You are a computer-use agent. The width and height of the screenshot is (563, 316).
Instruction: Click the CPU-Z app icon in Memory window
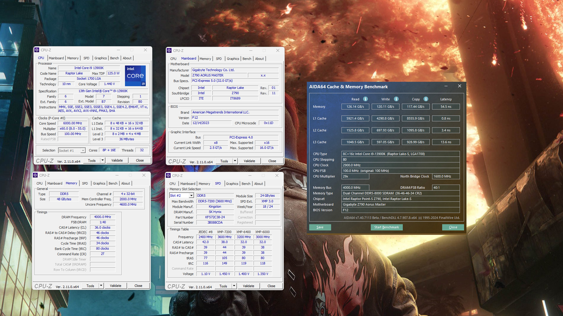[35, 175]
